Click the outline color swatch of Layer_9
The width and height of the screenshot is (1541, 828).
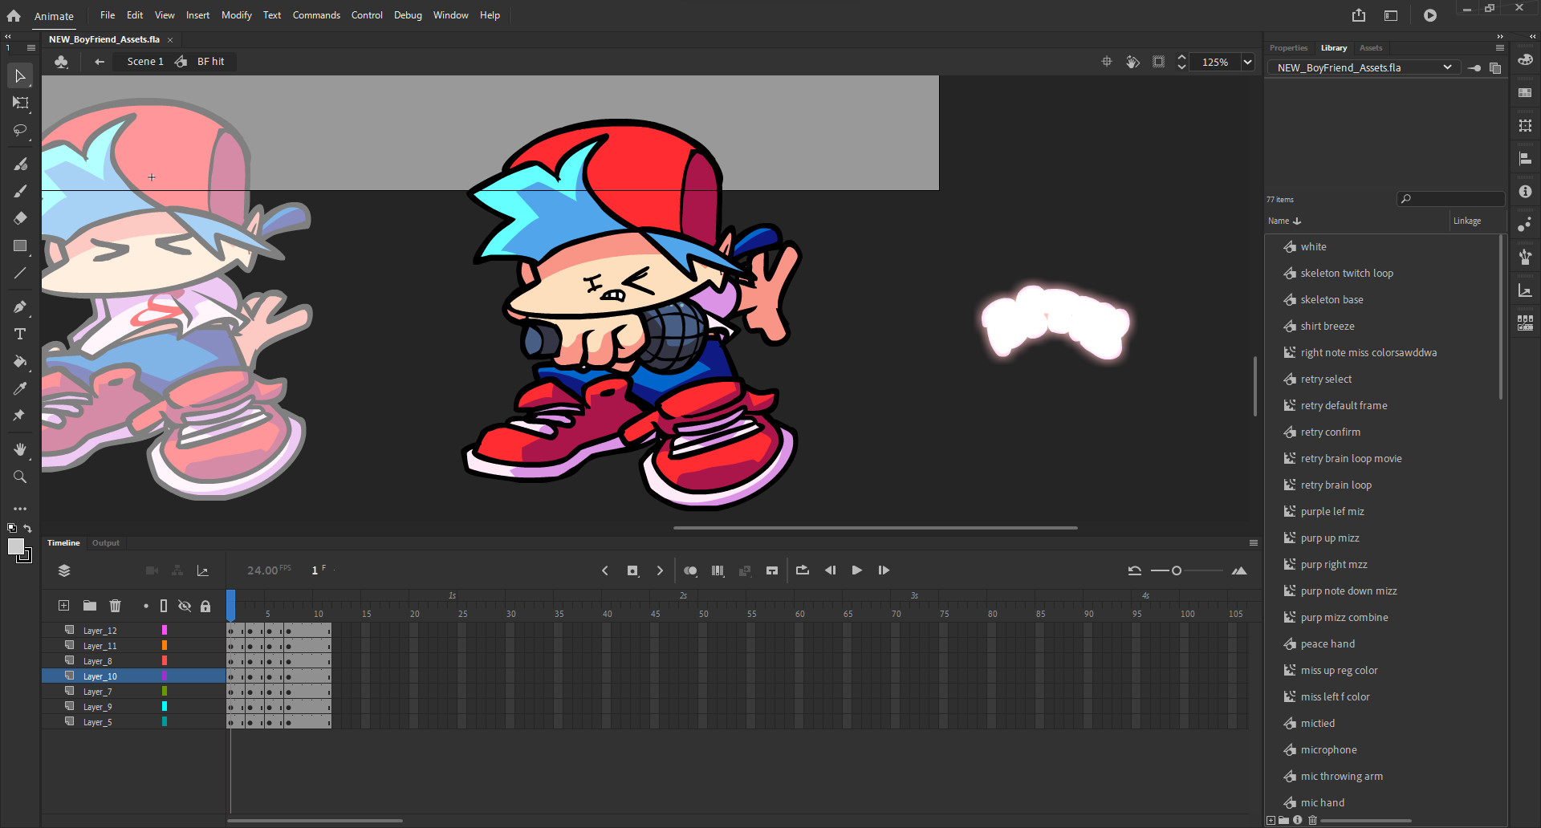point(164,706)
